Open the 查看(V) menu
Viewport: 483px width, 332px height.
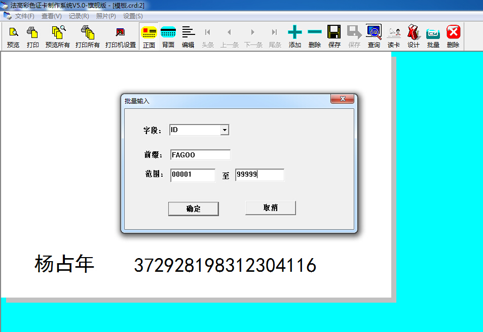[x=51, y=16]
